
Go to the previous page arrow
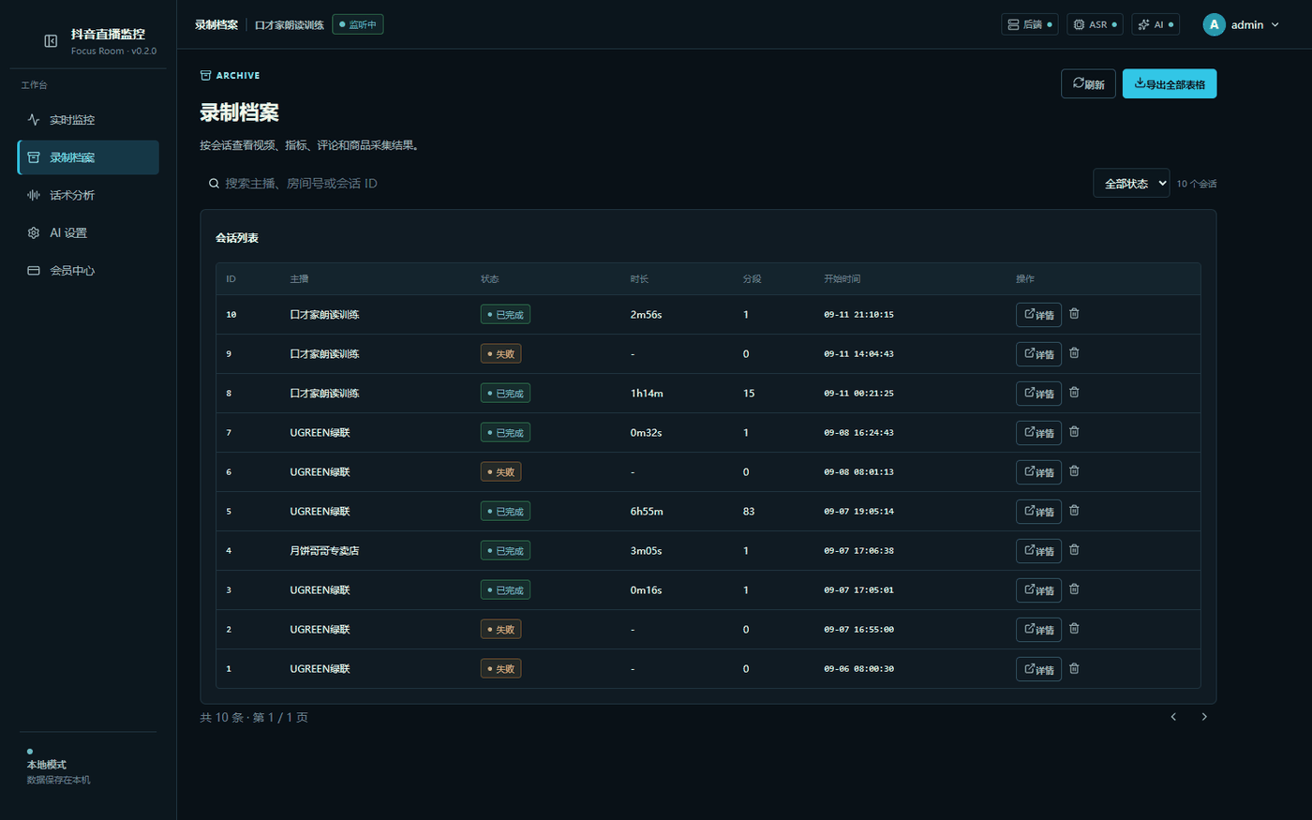[x=1173, y=717]
